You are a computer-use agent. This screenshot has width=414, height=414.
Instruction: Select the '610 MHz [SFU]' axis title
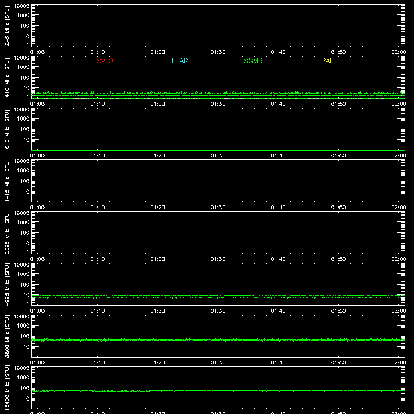[7, 129]
